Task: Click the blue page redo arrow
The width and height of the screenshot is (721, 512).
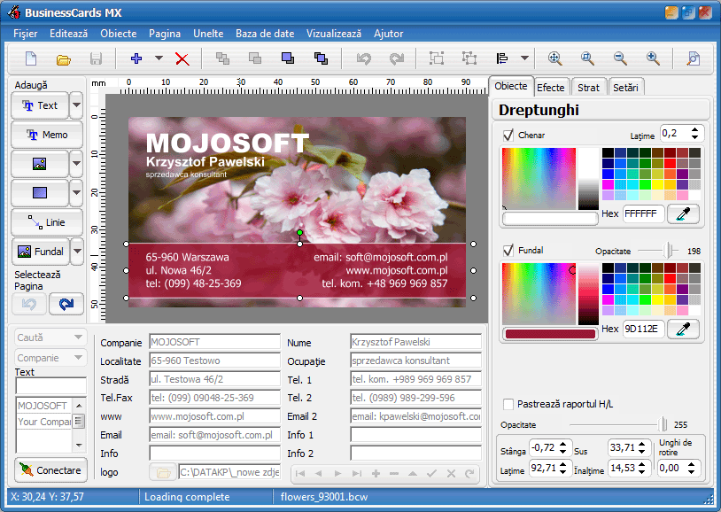Action: 66,304
